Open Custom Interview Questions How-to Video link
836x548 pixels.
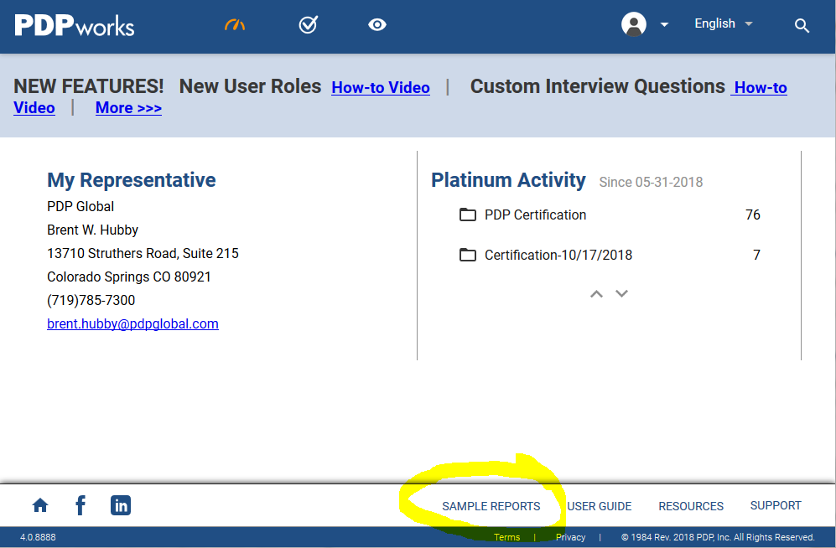coord(761,87)
